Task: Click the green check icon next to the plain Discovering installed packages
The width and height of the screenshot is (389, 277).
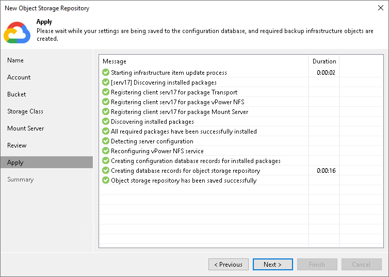Action: pyautogui.click(x=106, y=121)
